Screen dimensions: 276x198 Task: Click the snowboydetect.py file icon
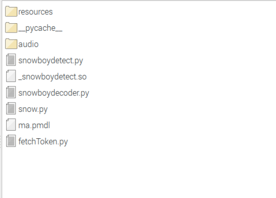tap(11, 60)
